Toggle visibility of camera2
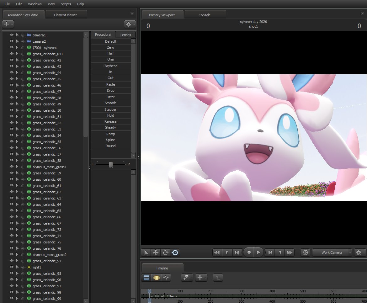The image size is (367, 303). (12, 41)
